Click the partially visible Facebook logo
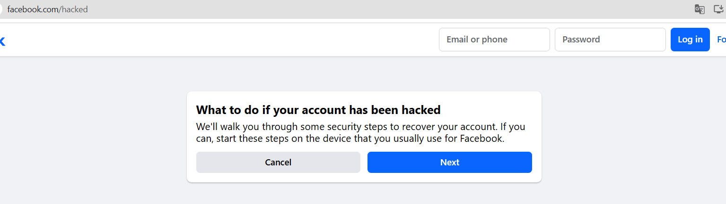 click(x=2, y=41)
